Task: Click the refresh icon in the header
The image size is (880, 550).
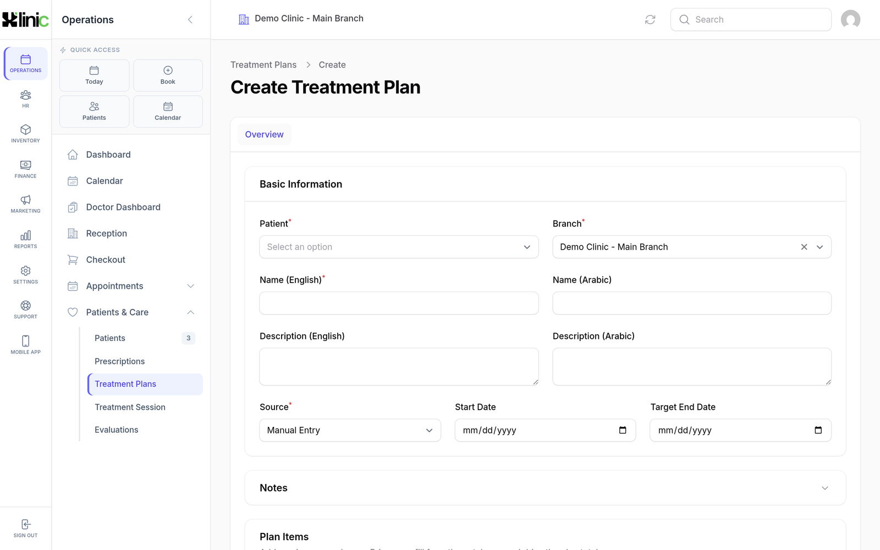Action: [x=650, y=20]
